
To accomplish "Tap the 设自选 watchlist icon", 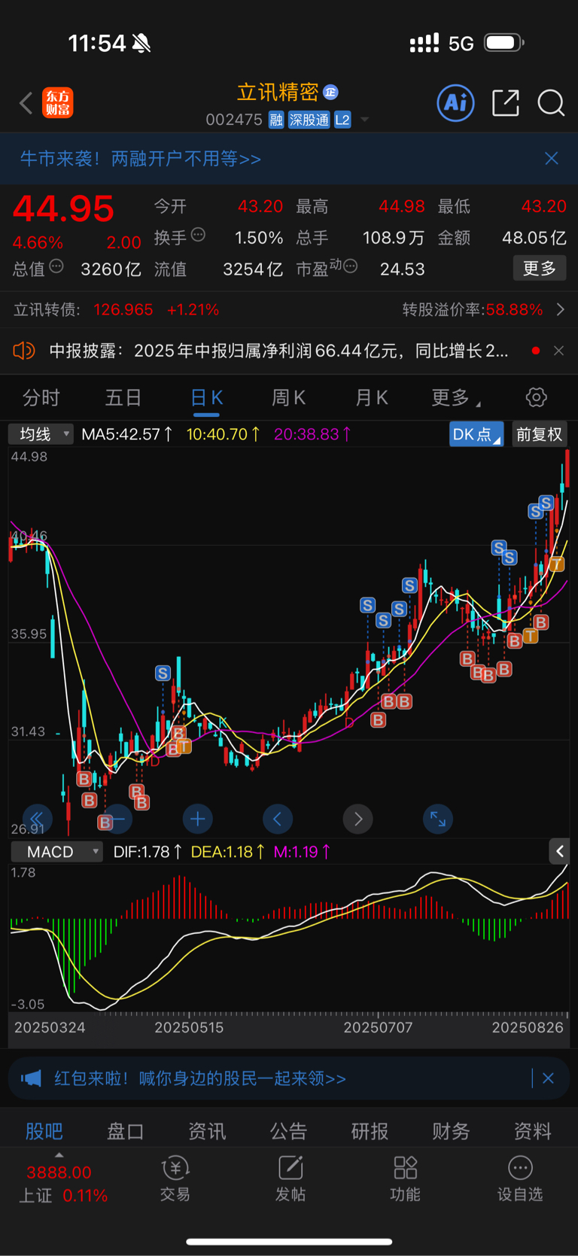I will 520,1178.
